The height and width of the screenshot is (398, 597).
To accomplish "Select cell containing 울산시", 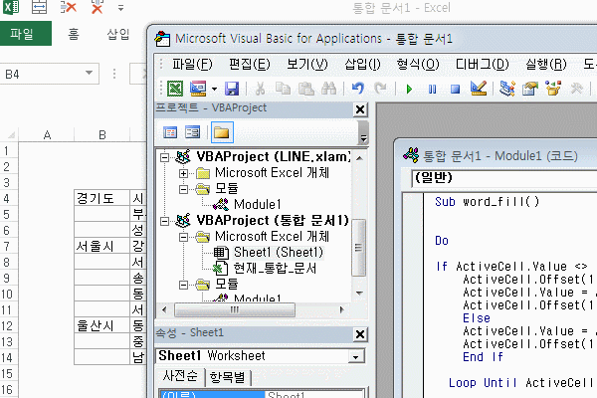I will coord(101,325).
